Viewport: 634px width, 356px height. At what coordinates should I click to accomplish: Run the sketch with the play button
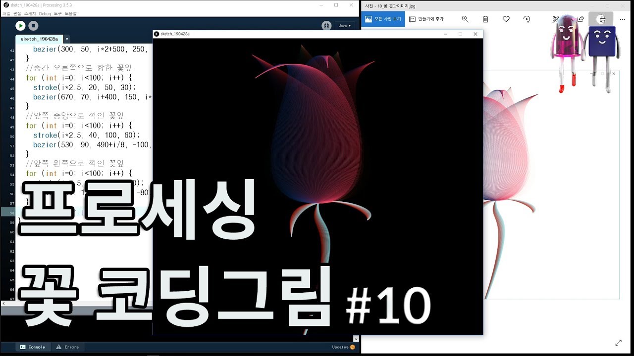pyautogui.click(x=20, y=25)
